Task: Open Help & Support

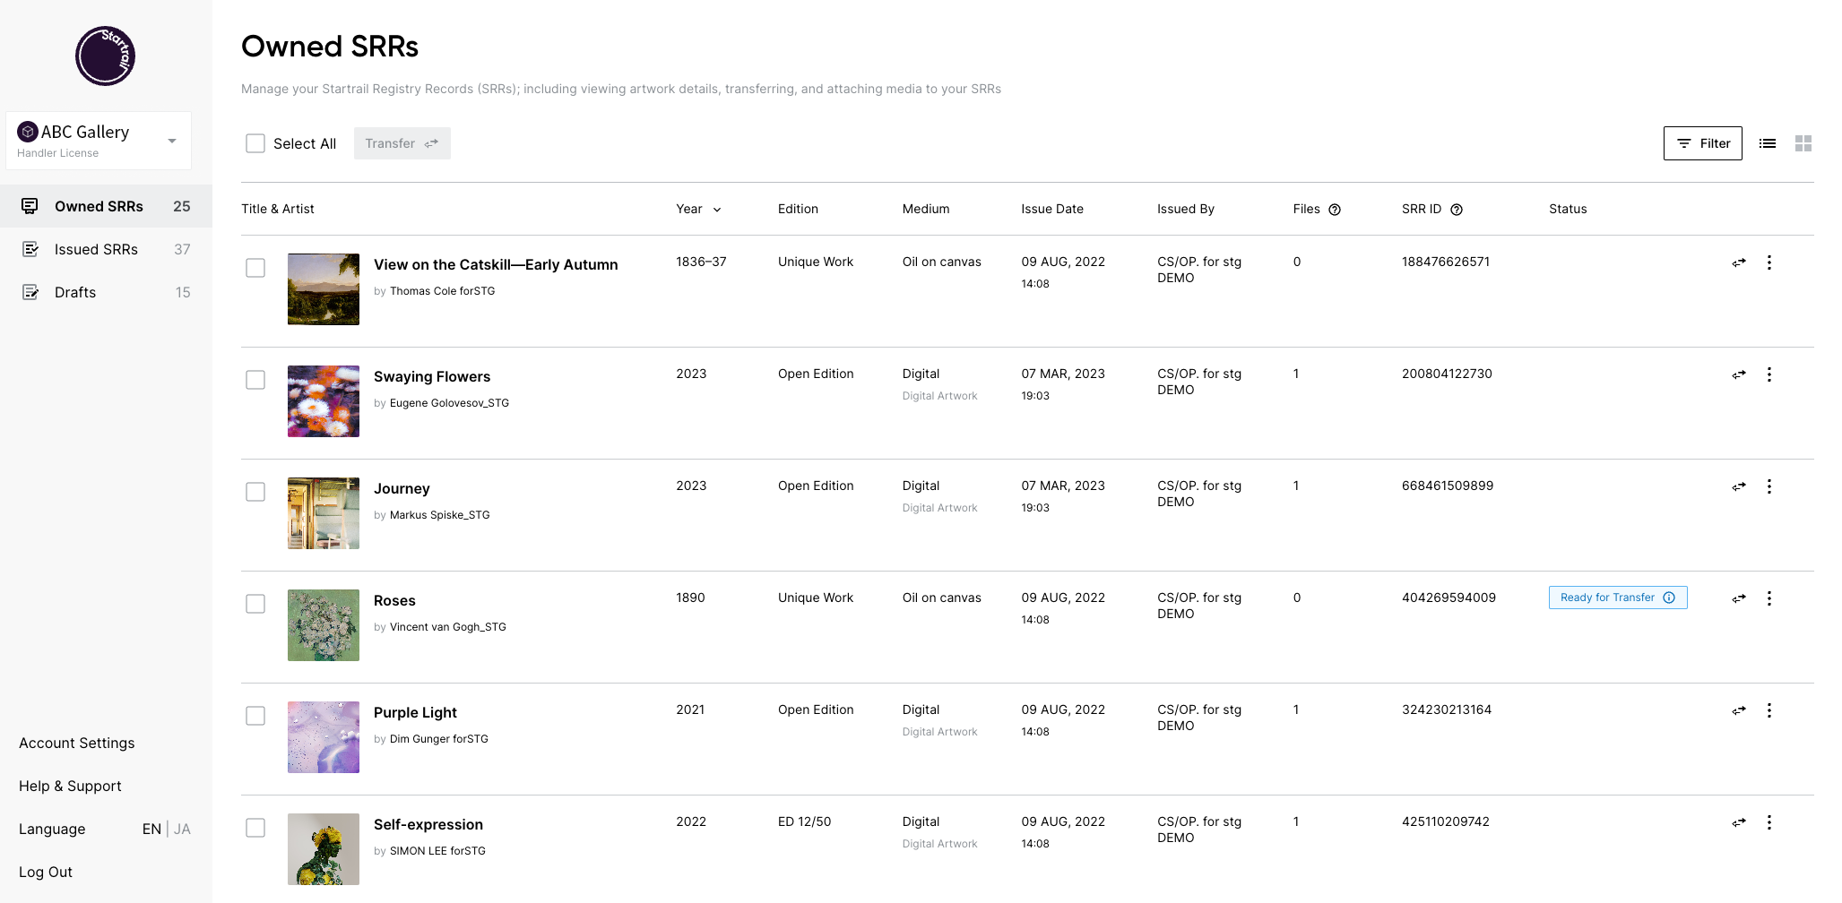Action: (x=70, y=786)
